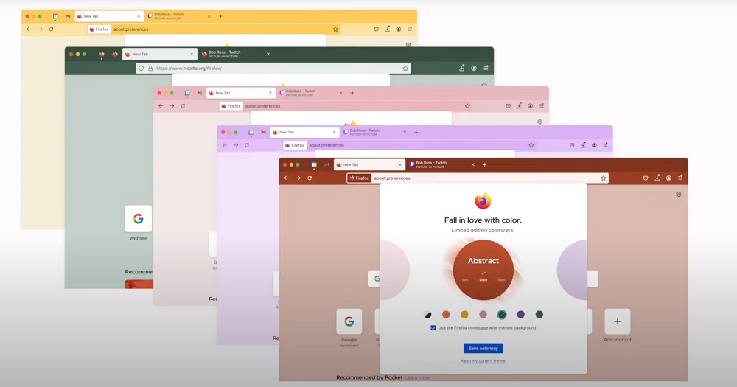This screenshot has height=387, width=737.
Task: Choose the yellow colorway swatch
Action: [464, 315]
